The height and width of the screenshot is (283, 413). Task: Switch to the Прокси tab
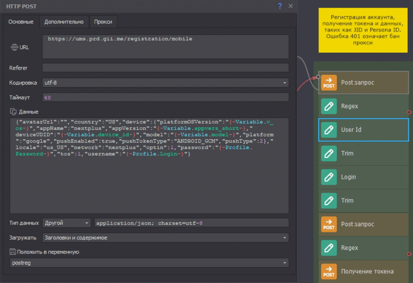pos(103,22)
